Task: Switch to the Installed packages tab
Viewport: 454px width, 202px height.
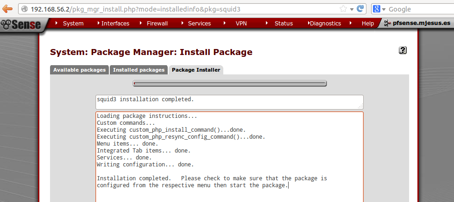Action: coord(139,70)
